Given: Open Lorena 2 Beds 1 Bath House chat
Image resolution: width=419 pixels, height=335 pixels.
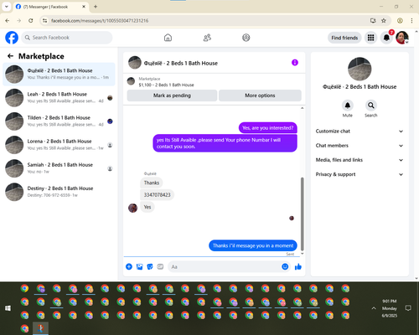Looking at the screenshot, I should coord(59,145).
